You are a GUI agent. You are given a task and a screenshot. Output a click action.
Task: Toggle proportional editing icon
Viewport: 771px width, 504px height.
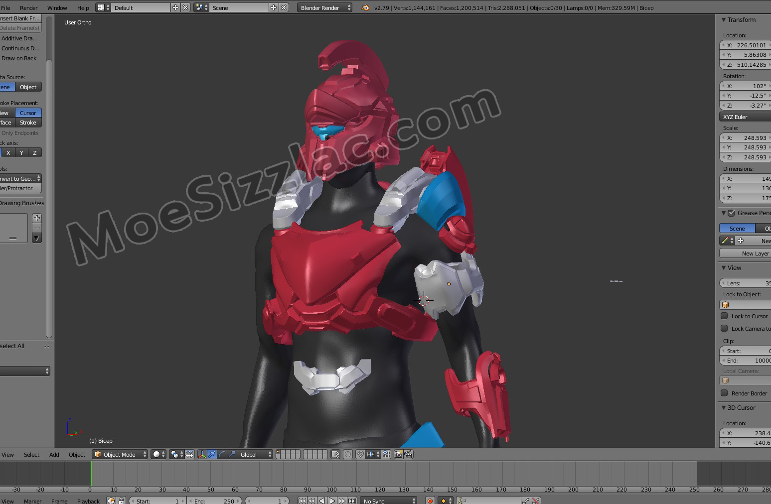coord(348,454)
